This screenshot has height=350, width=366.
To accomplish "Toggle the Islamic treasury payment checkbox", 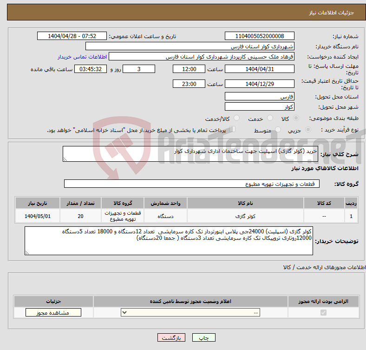I will point(233,130).
